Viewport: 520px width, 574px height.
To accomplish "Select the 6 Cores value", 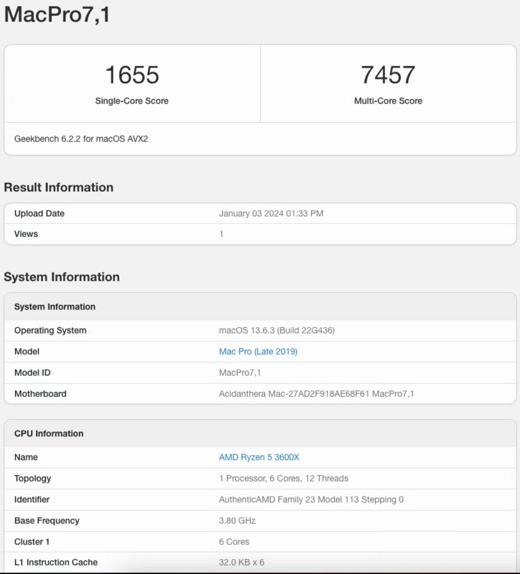I will coord(234,542).
